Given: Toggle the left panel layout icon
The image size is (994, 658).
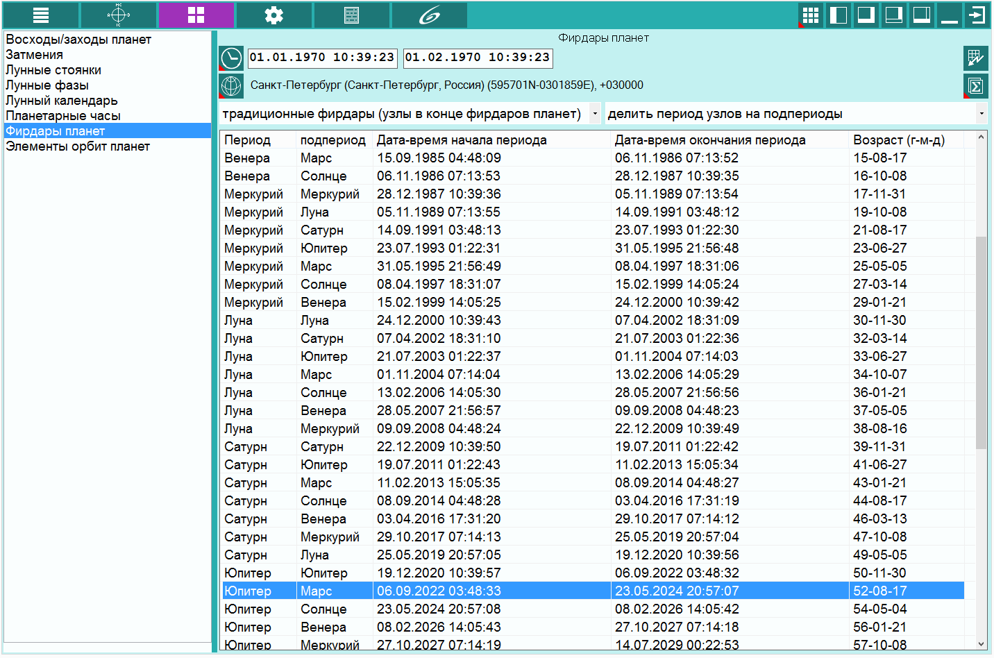Looking at the screenshot, I should tap(839, 15).
